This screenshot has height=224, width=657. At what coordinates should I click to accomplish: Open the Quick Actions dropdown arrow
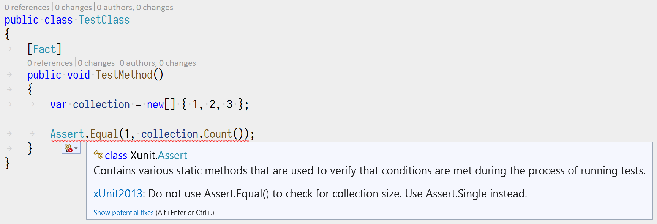pyautogui.click(x=76, y=148)
